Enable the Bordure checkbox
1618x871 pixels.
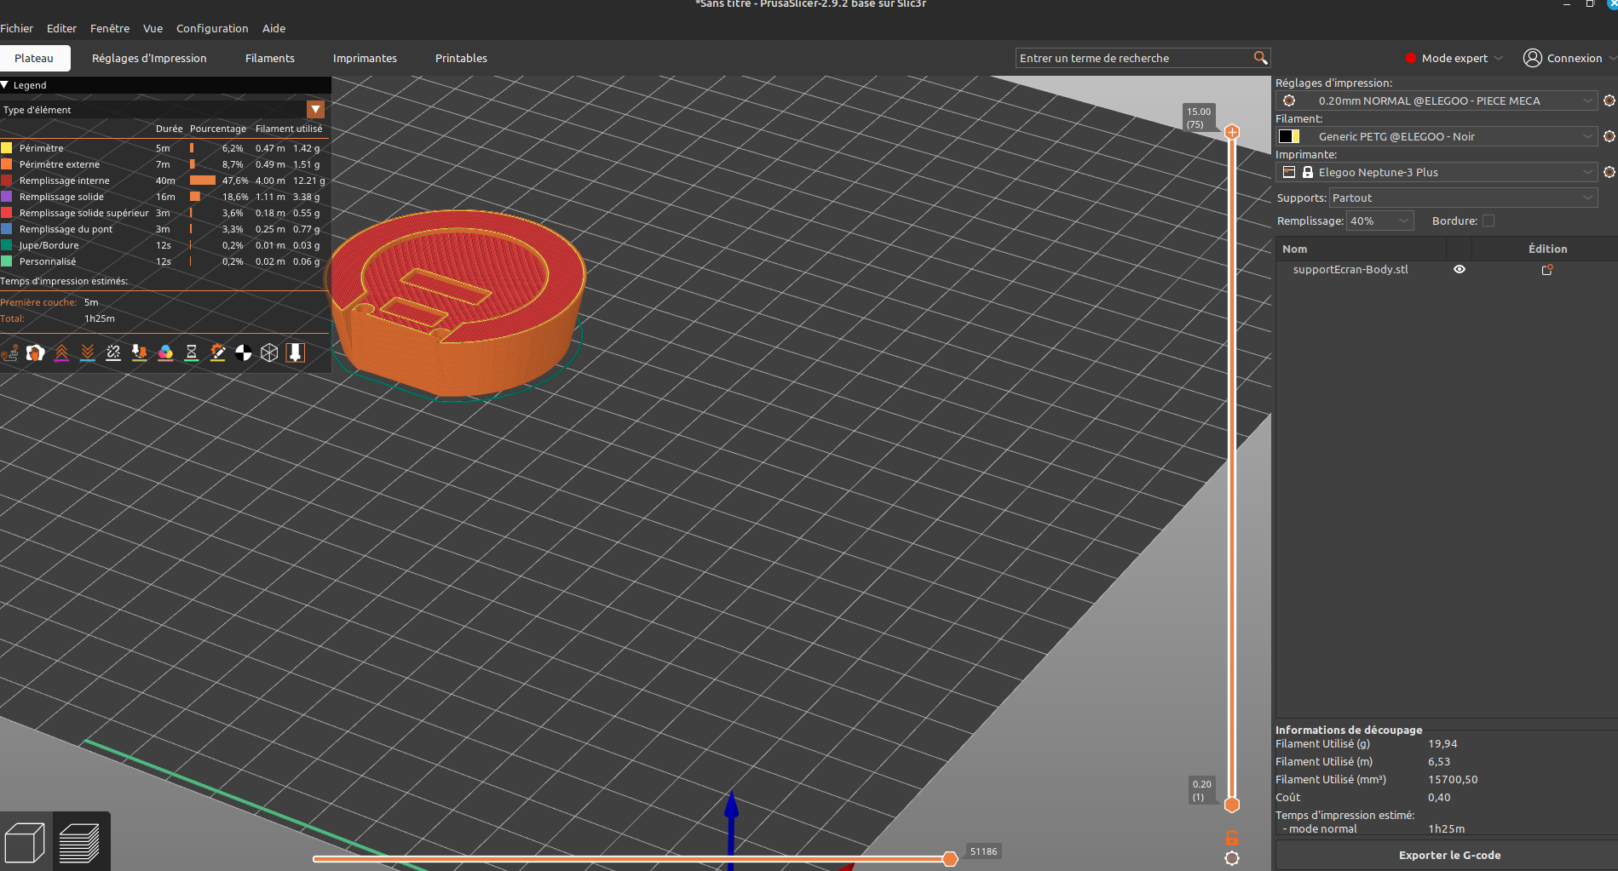pos(1488,221)
